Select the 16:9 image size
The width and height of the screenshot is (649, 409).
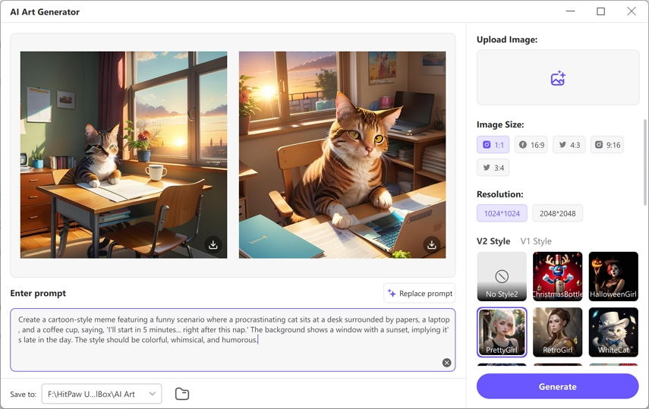click(531, 145)
